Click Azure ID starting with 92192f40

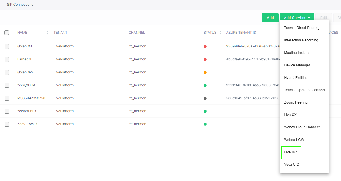point(253,85)
